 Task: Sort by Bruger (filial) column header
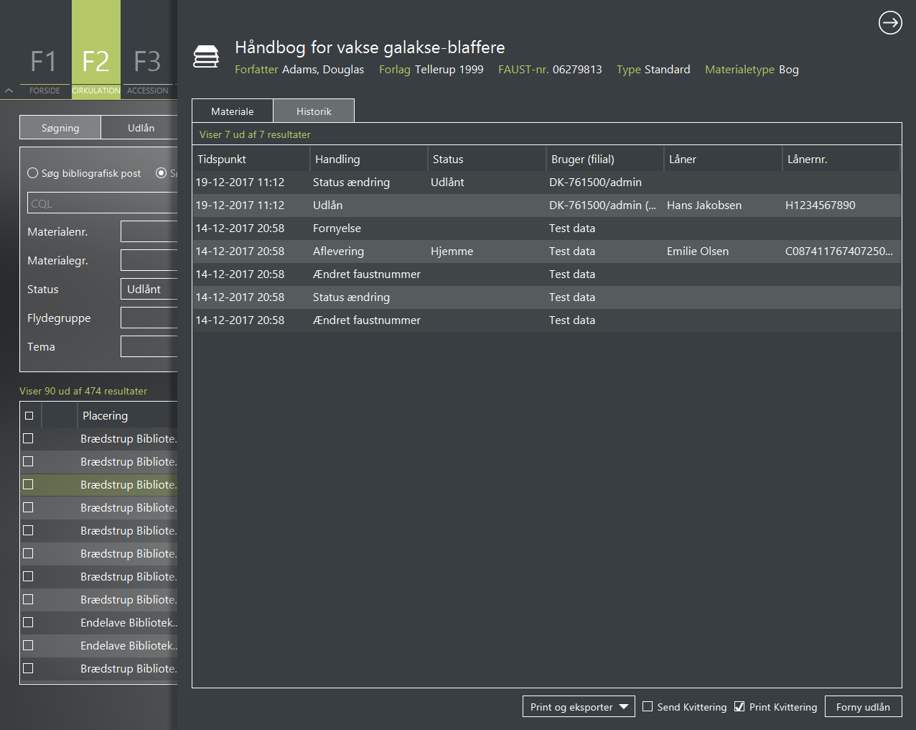tap(605, 159)
